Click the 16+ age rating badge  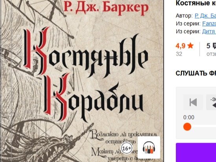(x=127, y=149)
